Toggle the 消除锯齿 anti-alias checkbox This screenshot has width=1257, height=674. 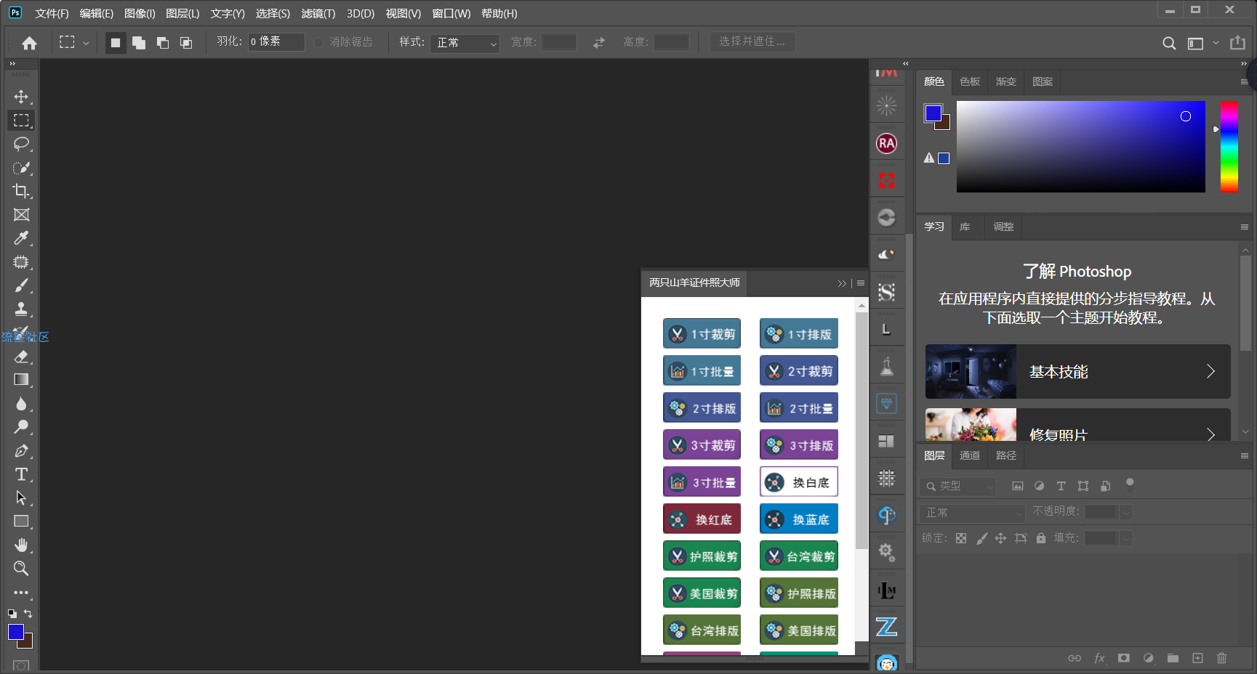click(318, 43)
